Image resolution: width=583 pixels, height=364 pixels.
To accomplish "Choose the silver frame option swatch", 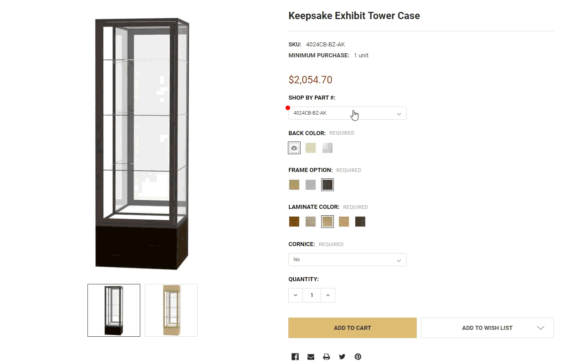I will [311, 185].
